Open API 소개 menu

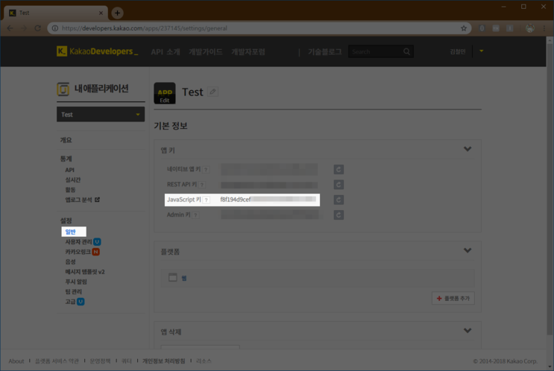(x=166, y=52)
